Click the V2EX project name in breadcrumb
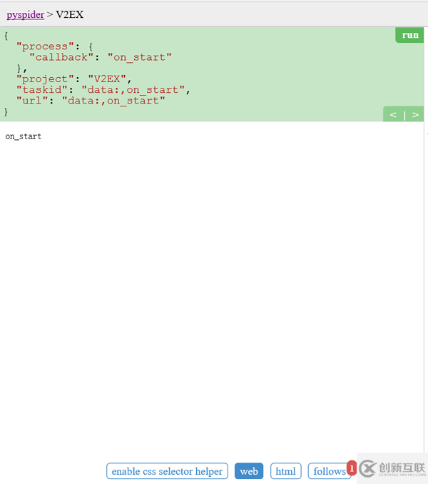The image size is (428, 484). point(70,14)
